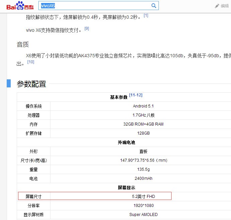Open citation reference [11-12]
This screenshot has width=231, height=220.
click(x=136, y=95)
